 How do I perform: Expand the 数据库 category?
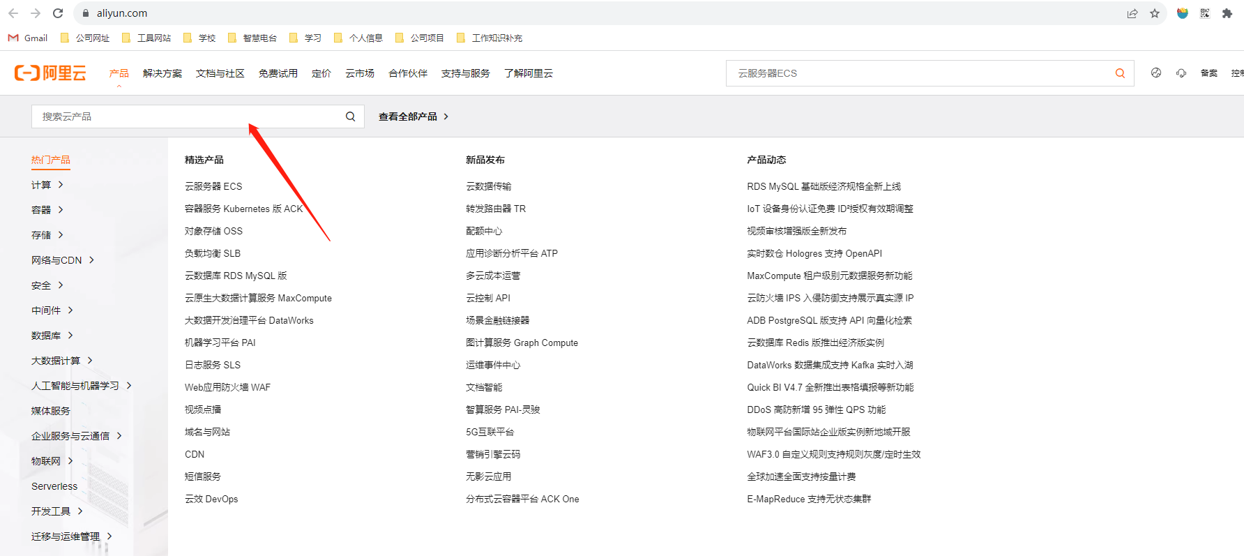click(x=52, y=336)
